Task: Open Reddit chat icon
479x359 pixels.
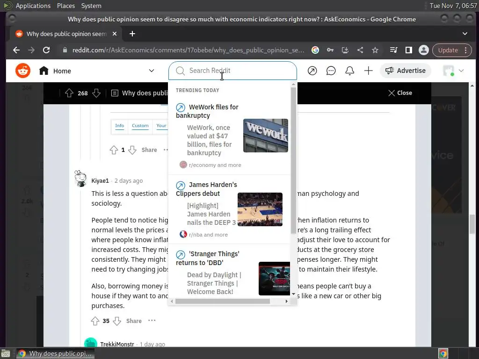Action: (x=331, y=71)
